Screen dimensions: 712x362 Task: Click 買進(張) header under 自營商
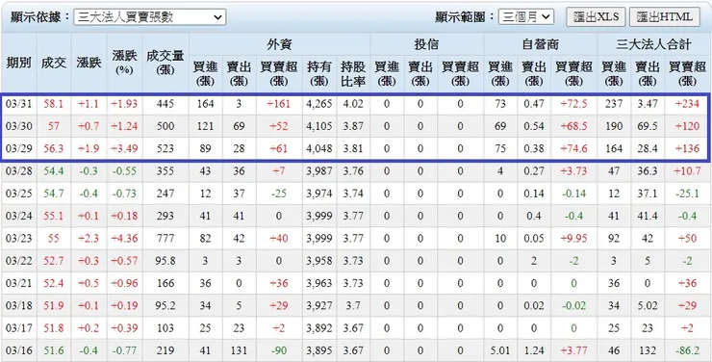tap(500, 73)
